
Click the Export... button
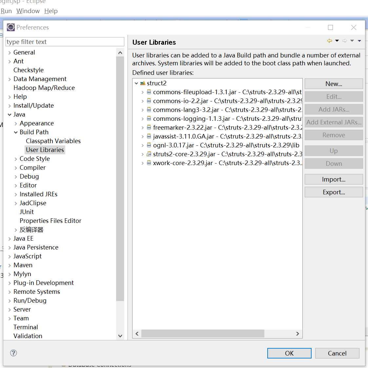(334, 192)
